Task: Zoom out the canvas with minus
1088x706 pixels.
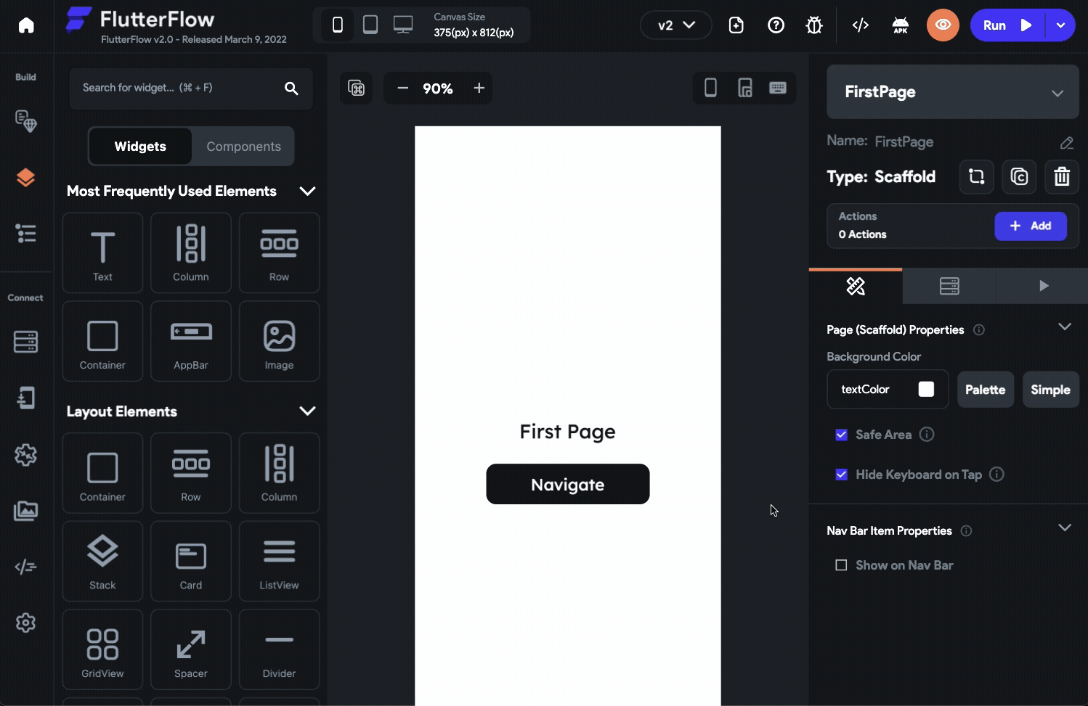Action: tap(403, 88)
